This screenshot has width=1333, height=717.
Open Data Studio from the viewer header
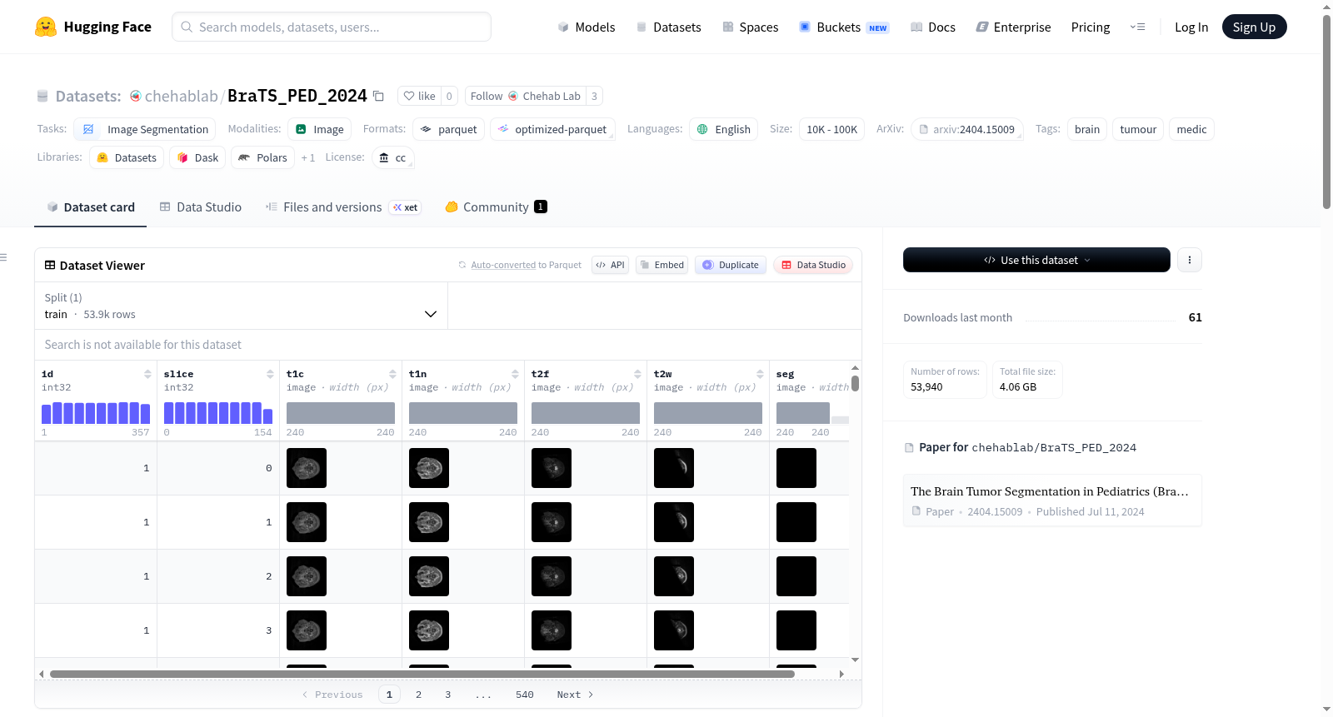(x=813, y=265)
